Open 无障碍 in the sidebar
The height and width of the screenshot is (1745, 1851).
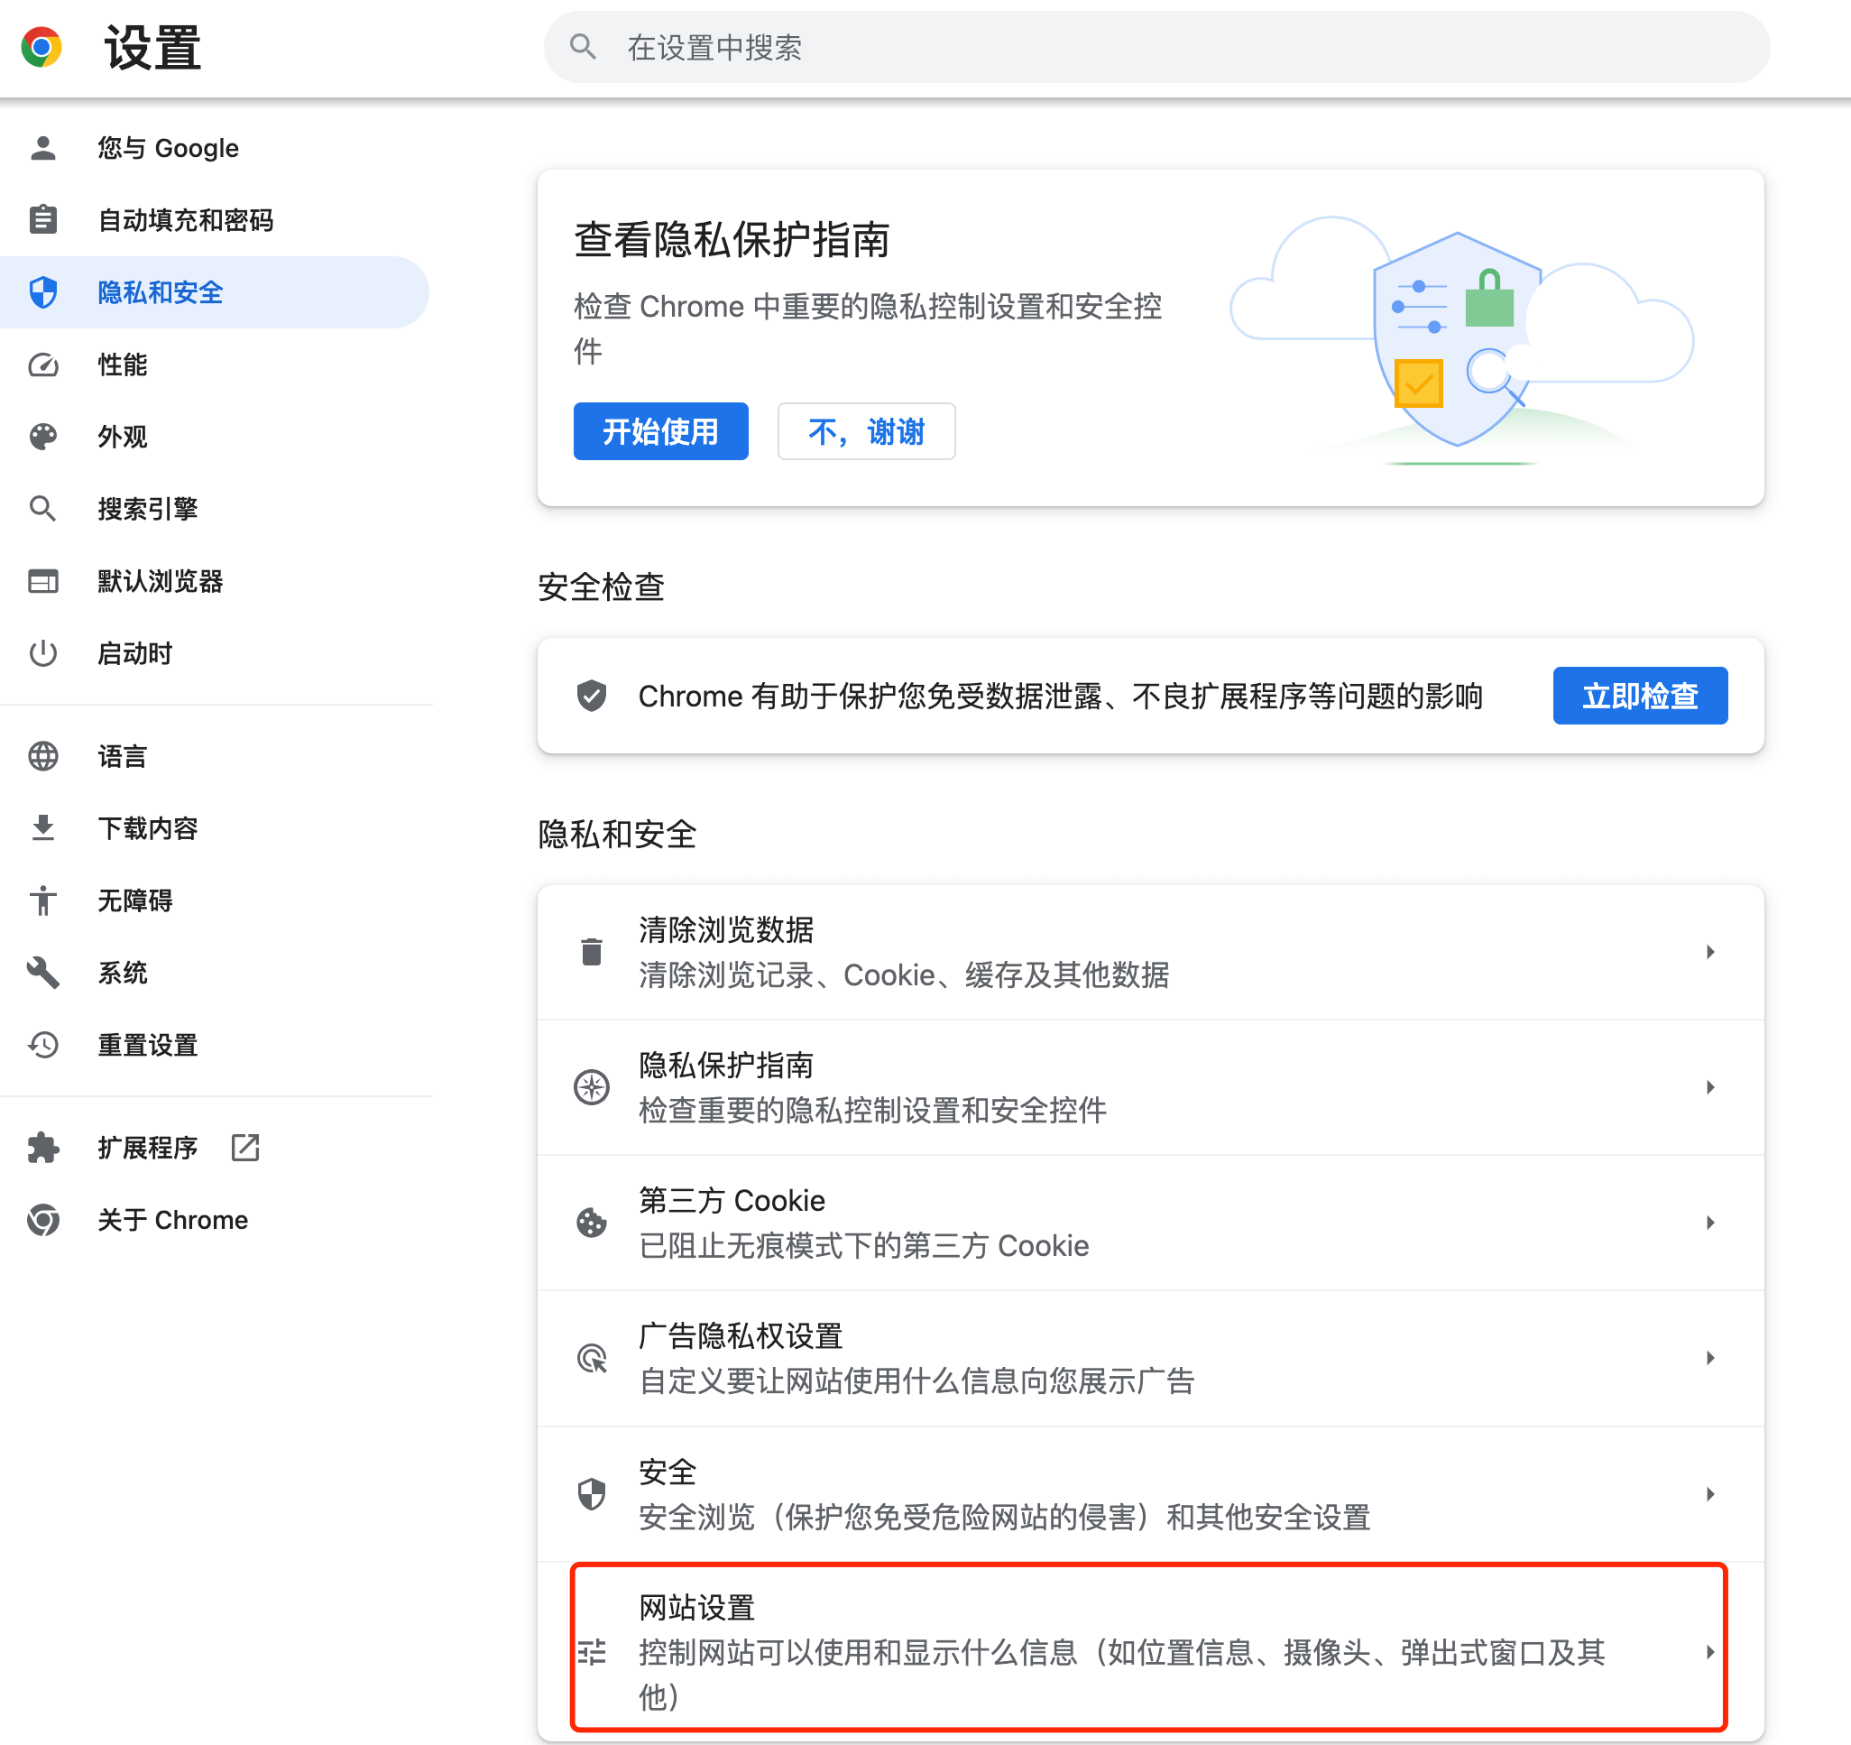(x=214, y=900)
